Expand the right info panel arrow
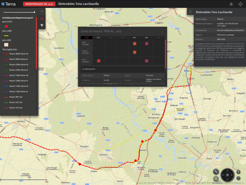The image size is (246, 185). coord(190,12)
